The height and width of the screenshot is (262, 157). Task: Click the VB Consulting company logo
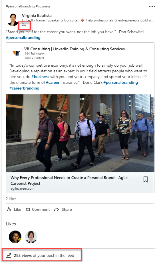[x=16, y=53]
